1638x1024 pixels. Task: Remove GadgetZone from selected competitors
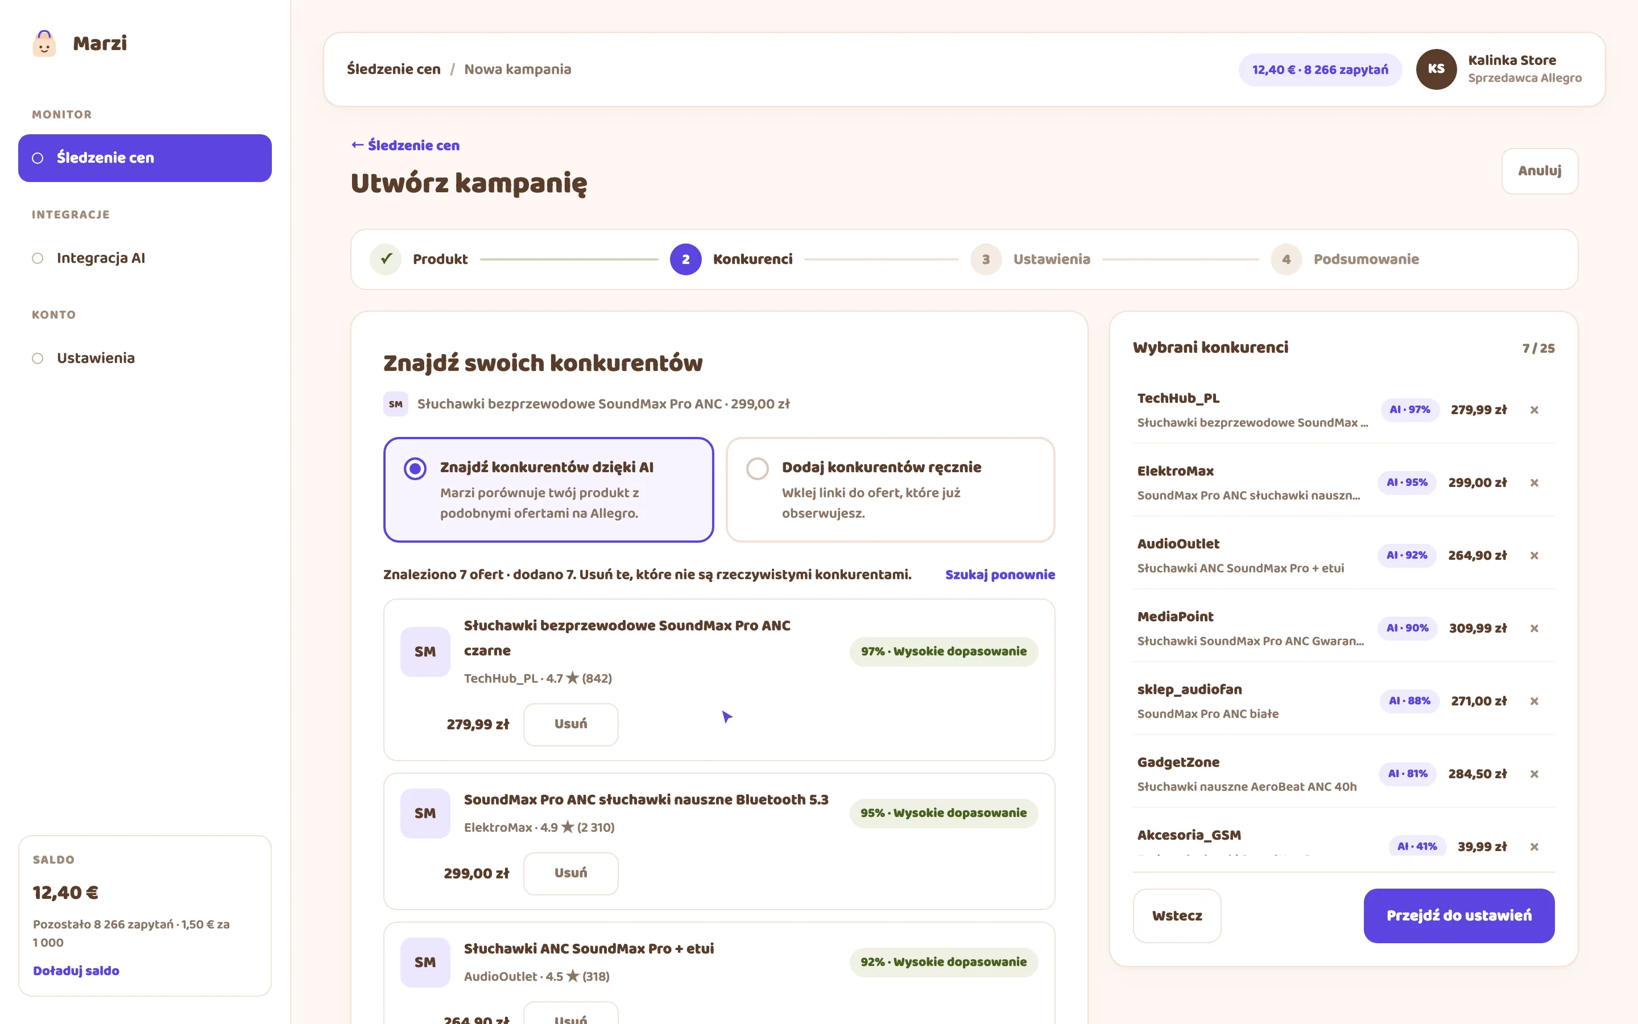coord(1534,774)
